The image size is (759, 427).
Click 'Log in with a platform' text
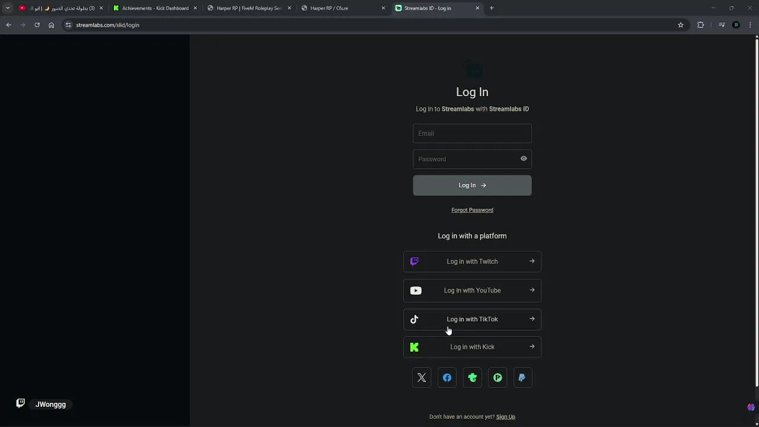[x=472, y=236]
